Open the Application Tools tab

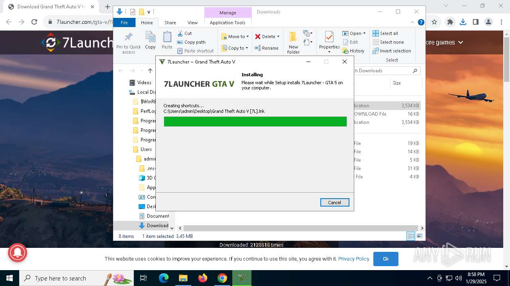tap(228, 23)
